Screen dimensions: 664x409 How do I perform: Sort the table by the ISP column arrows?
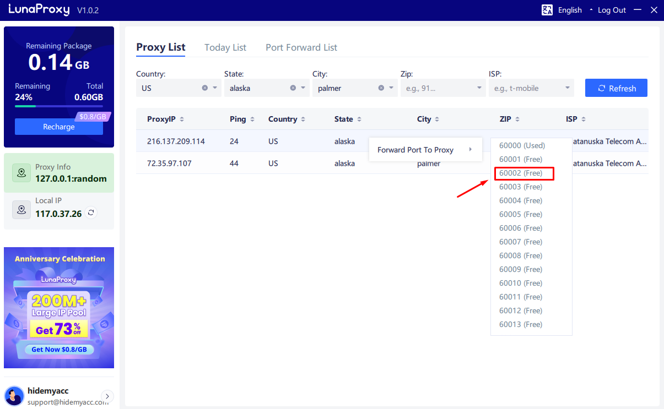tap(583, 119)
